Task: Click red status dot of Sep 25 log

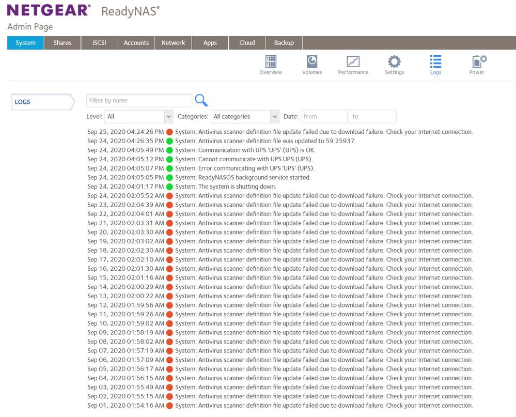Action: [x=169, y=132]
